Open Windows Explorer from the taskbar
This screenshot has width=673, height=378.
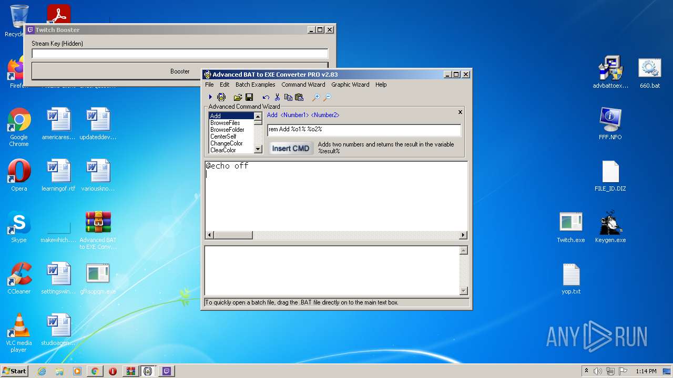[59, 371]
